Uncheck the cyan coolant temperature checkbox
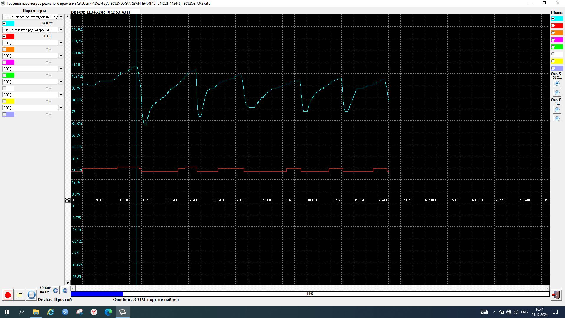The width and height of the screenshot is (565, 318). 4,23
